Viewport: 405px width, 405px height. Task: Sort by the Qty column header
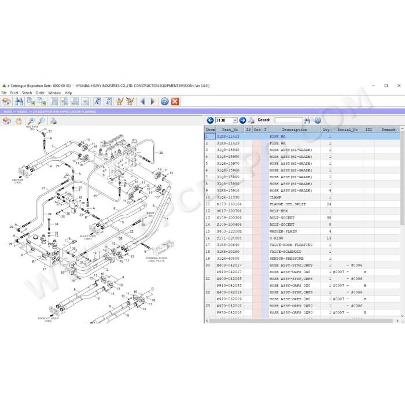tap(326, 130)
